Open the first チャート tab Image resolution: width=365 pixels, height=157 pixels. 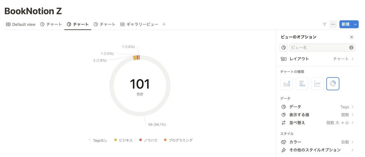[51, 24]
